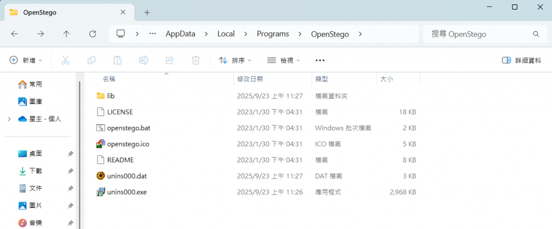Click OpenStego breadcrumb segment

330,34
